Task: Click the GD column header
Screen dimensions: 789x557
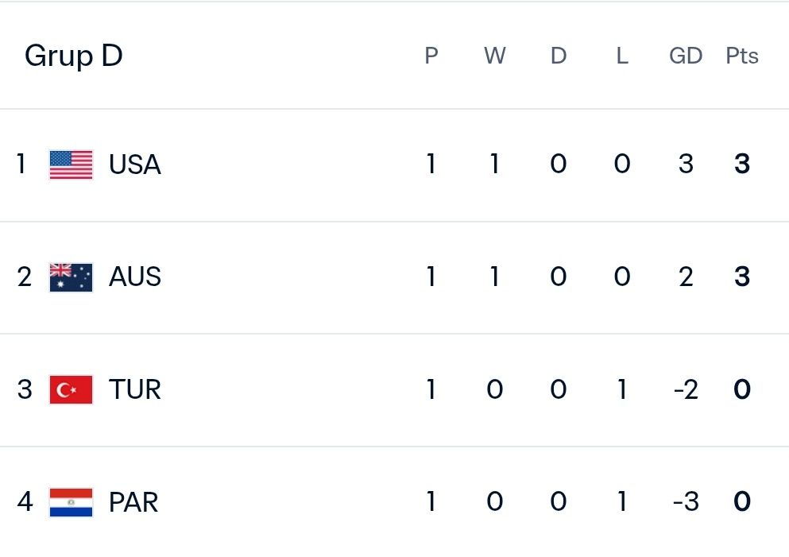Action: point(686,56)
